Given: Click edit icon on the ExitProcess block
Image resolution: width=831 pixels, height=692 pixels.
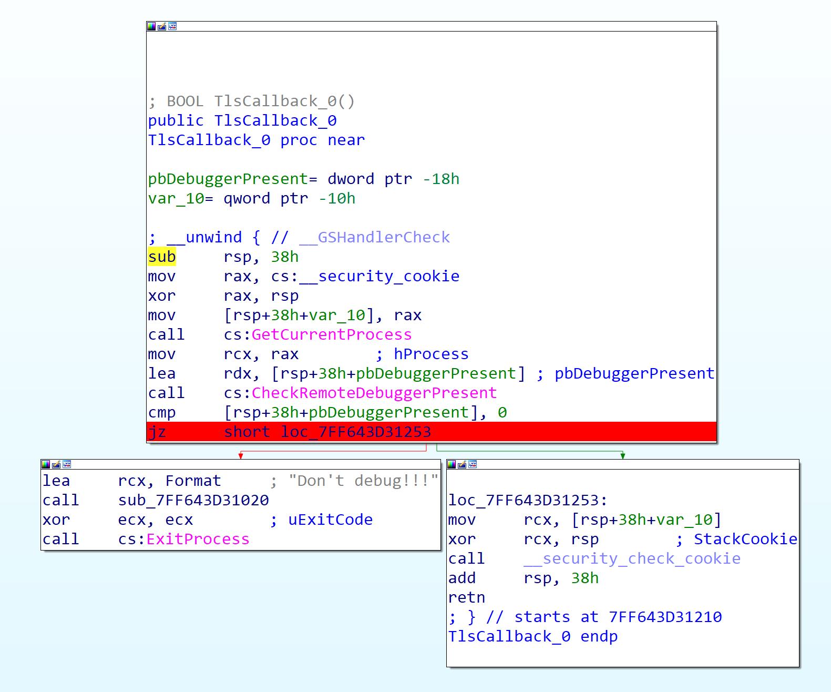Looking at the screenshot, I should (x=56, y=464).
